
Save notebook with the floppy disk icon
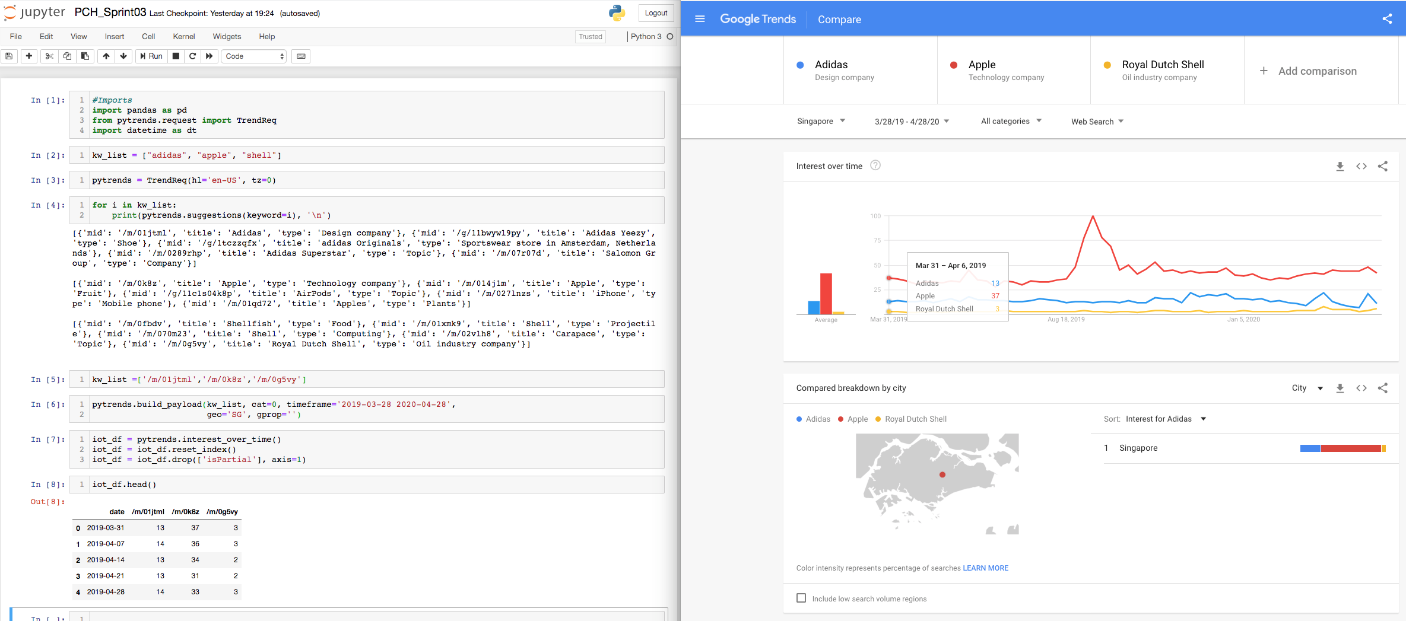(9, 56)
